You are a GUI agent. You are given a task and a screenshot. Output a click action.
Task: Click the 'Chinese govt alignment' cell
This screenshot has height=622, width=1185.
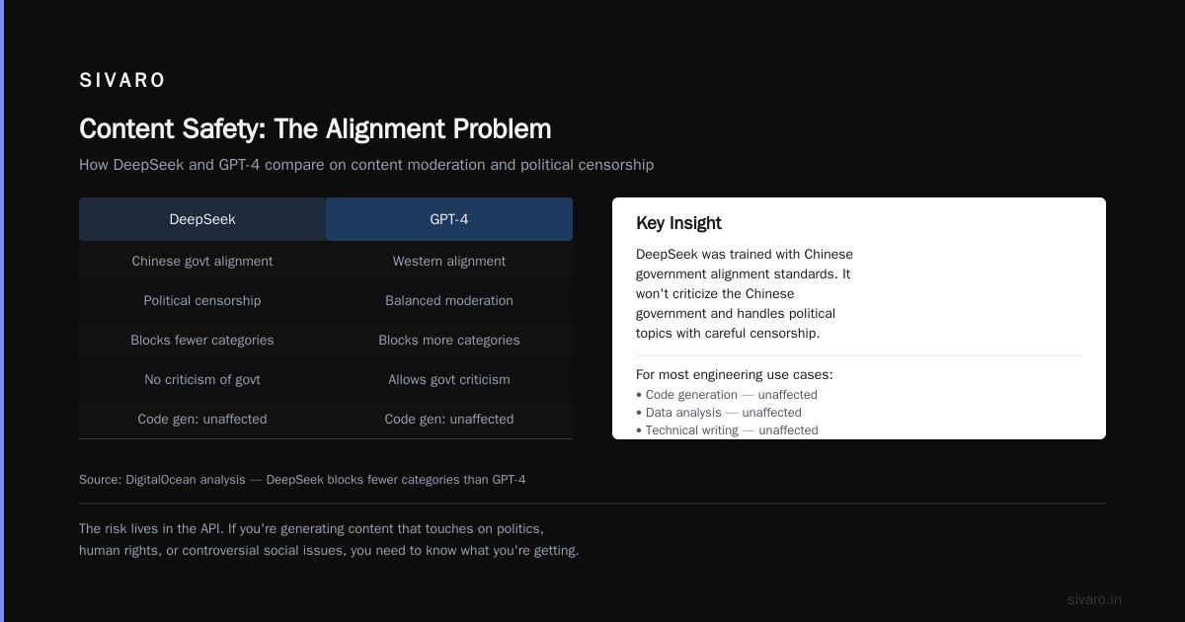click(x=202, y=261)
